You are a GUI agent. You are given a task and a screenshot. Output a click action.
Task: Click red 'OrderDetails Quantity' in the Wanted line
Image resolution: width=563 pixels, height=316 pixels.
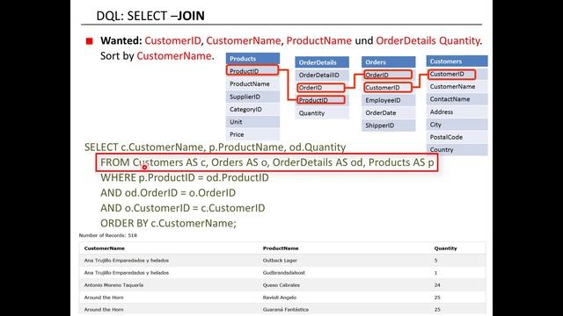428,41
